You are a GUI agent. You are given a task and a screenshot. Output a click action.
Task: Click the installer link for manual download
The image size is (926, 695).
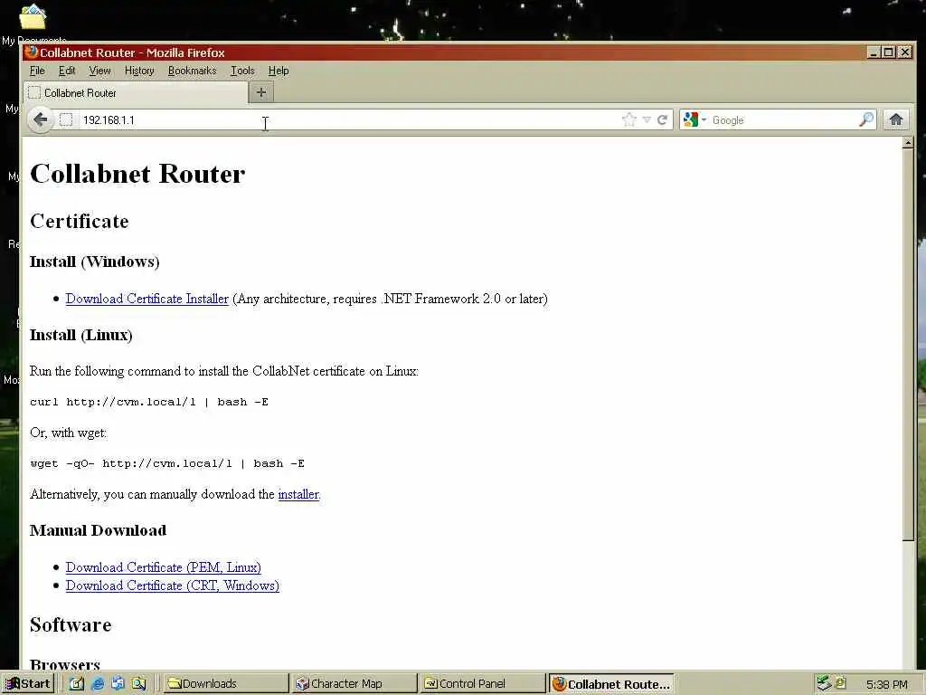(298, 494)
